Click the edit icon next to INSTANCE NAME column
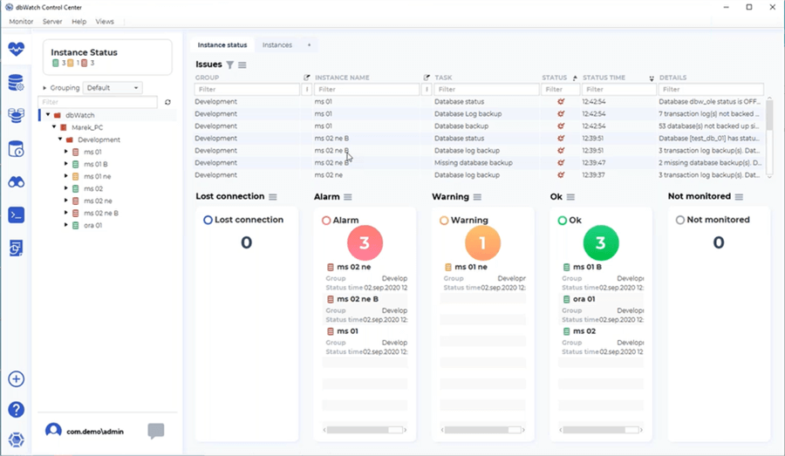Image resolution: width=785 pixels, height=456 pixels. (x=427, y=78)
